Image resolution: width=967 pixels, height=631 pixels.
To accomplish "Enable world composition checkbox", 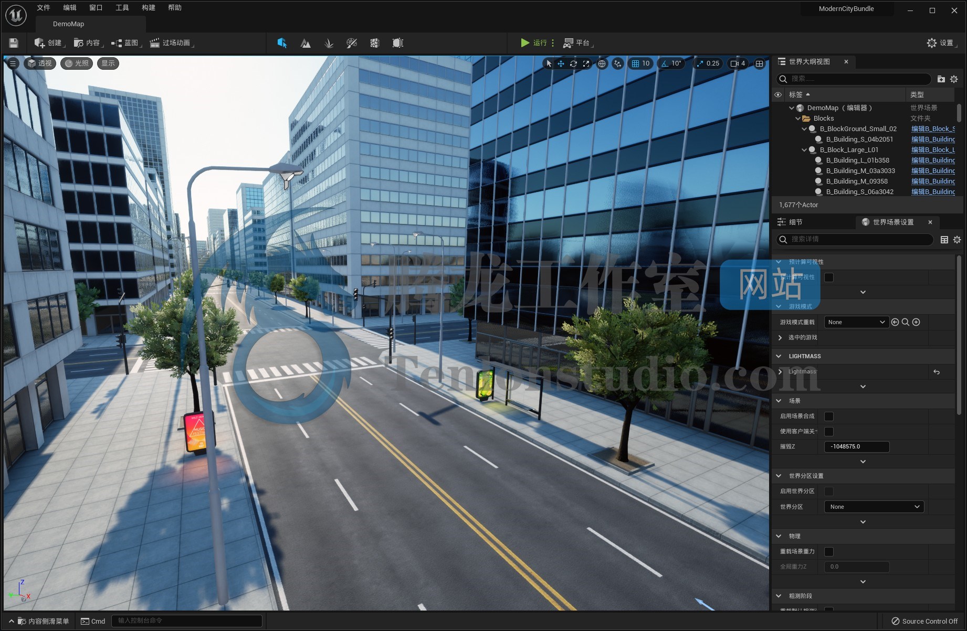I will point(829,416).
